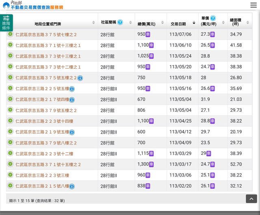Open the hamburger menu in the header
Viewport: 260px width, 215px height.
[x=253, y=5]
